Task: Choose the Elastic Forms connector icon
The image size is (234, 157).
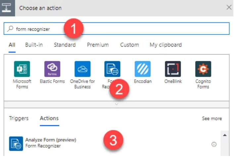Action: pyautogui.click(x=52, y=69)
